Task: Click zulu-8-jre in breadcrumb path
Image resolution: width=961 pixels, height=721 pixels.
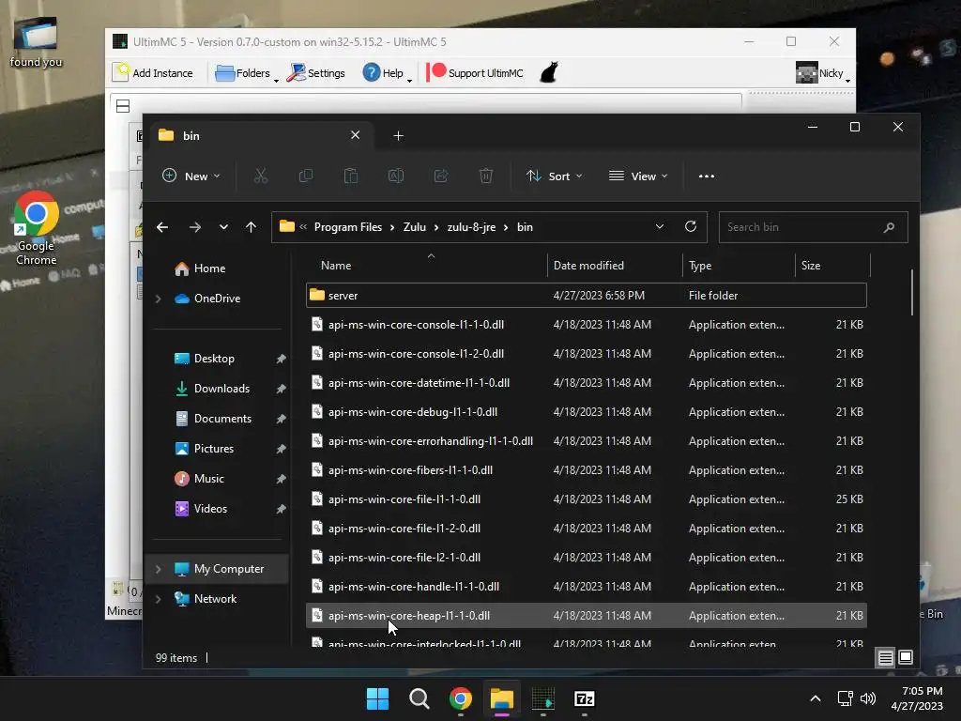Action: (x=471, y=227)
